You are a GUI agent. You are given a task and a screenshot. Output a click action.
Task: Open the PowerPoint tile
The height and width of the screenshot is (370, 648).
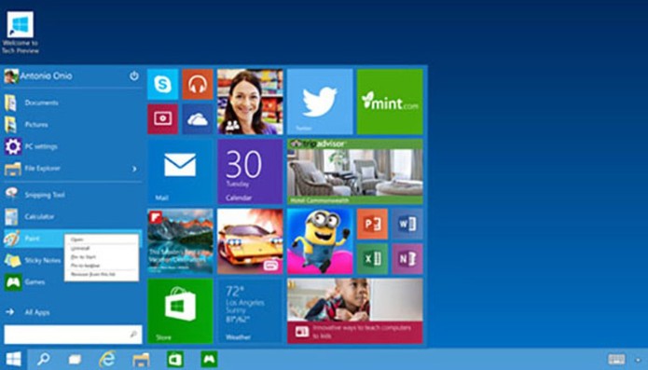(372, 224)
